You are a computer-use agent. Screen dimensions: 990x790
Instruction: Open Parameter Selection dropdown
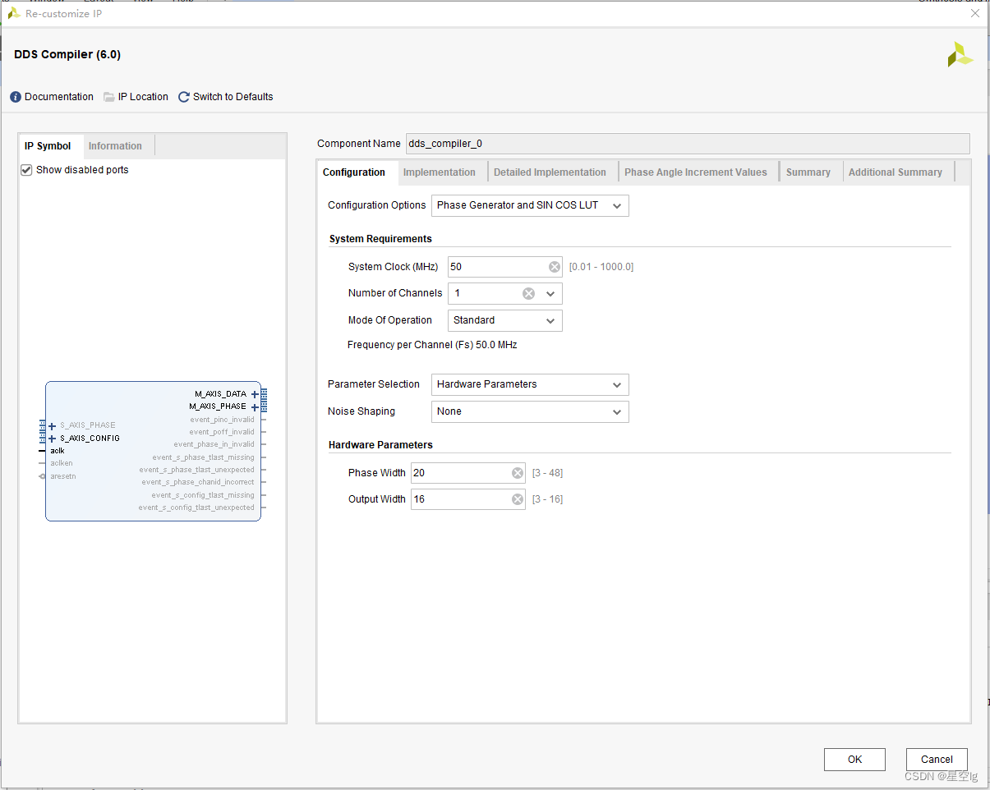(x=530, y=384)
